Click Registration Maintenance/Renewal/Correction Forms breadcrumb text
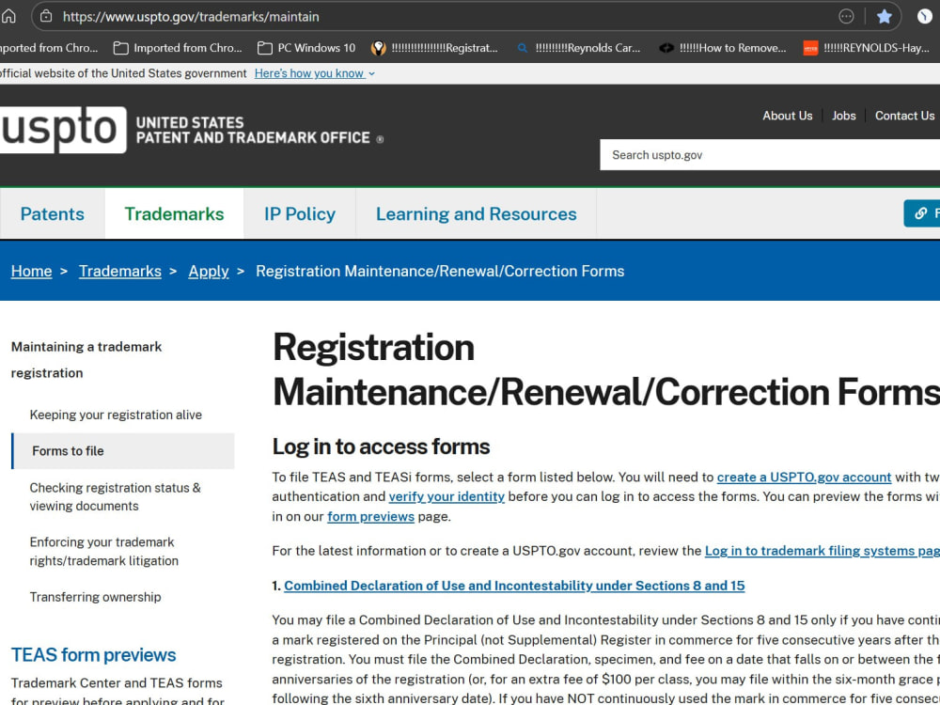 coord(440,271)
